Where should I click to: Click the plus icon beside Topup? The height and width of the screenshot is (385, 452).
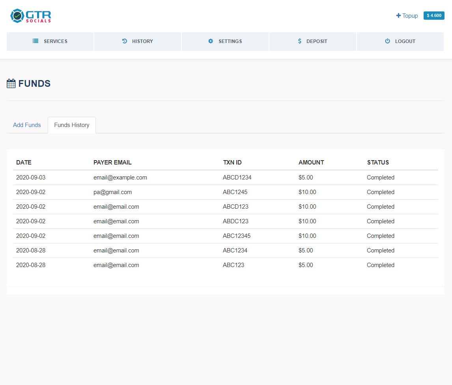tap(398, 15)
